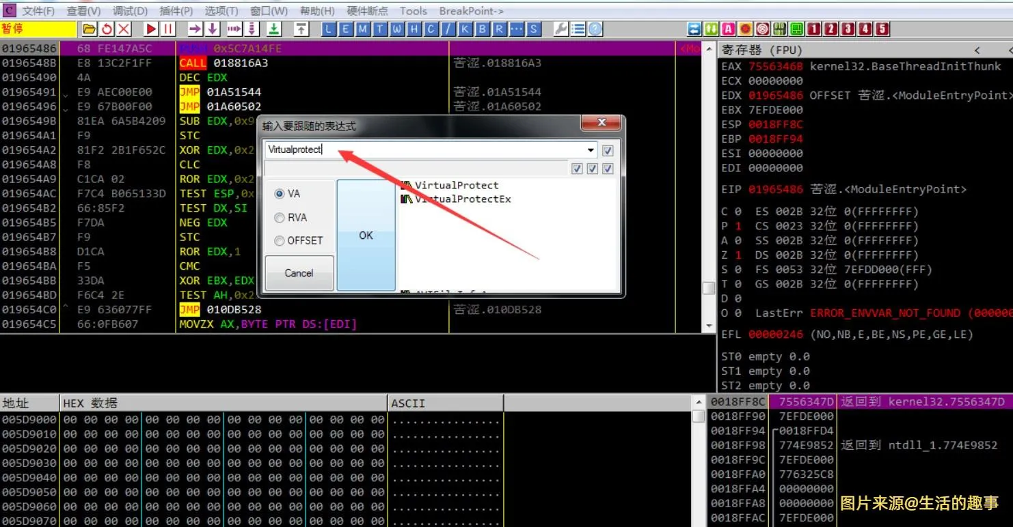The width and height of the screenshot is (1013, 527).
Task: Expand the expression combo box dropdown arrow
Action: (x=591, y=150)
